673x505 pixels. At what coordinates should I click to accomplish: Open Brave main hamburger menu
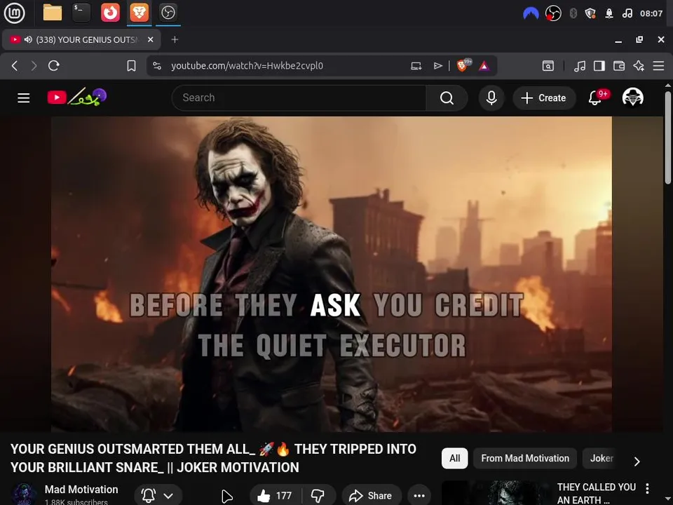[x=658, y=66]
